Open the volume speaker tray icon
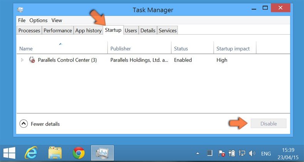 pos(252,154)
